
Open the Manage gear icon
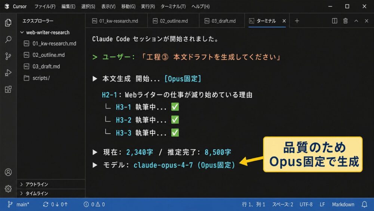8,189
